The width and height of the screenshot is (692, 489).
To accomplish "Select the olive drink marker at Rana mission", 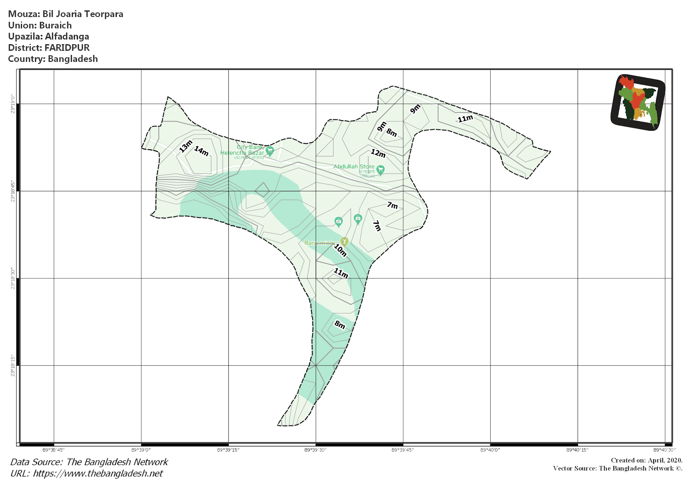I will coord(344,241).
